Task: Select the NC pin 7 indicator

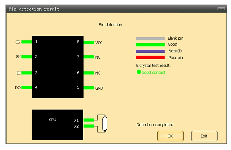Action: pyautogui.click(x=89, y=57)
